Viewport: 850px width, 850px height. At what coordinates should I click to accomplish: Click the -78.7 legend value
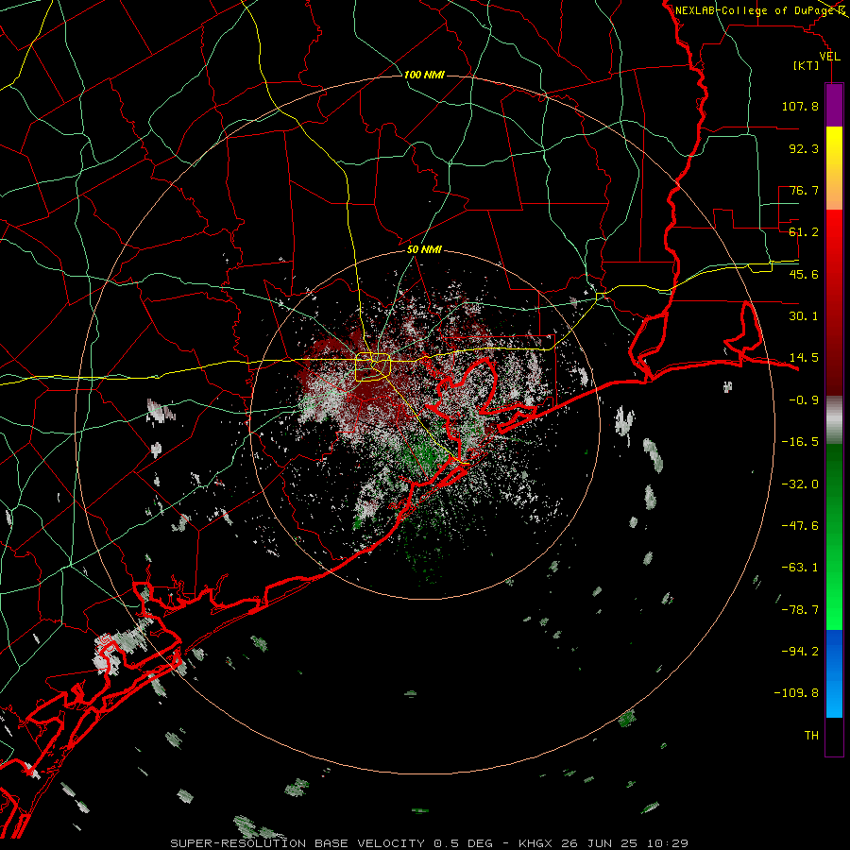click(x=800, y=610)
